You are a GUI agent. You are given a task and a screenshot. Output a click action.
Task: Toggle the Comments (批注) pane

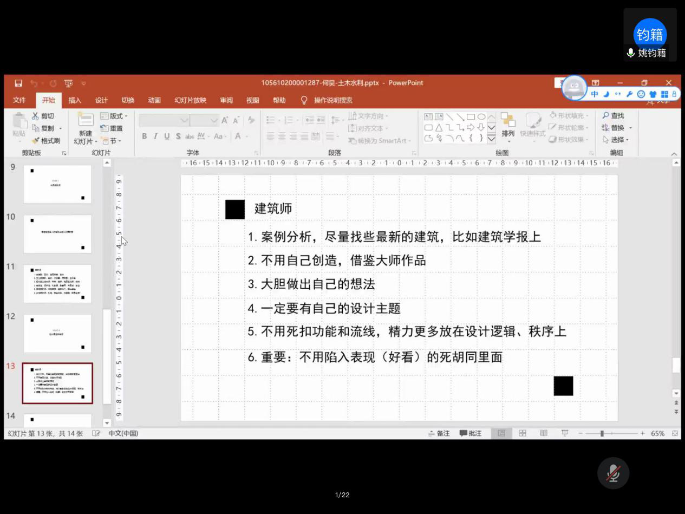tap(471, 433)
